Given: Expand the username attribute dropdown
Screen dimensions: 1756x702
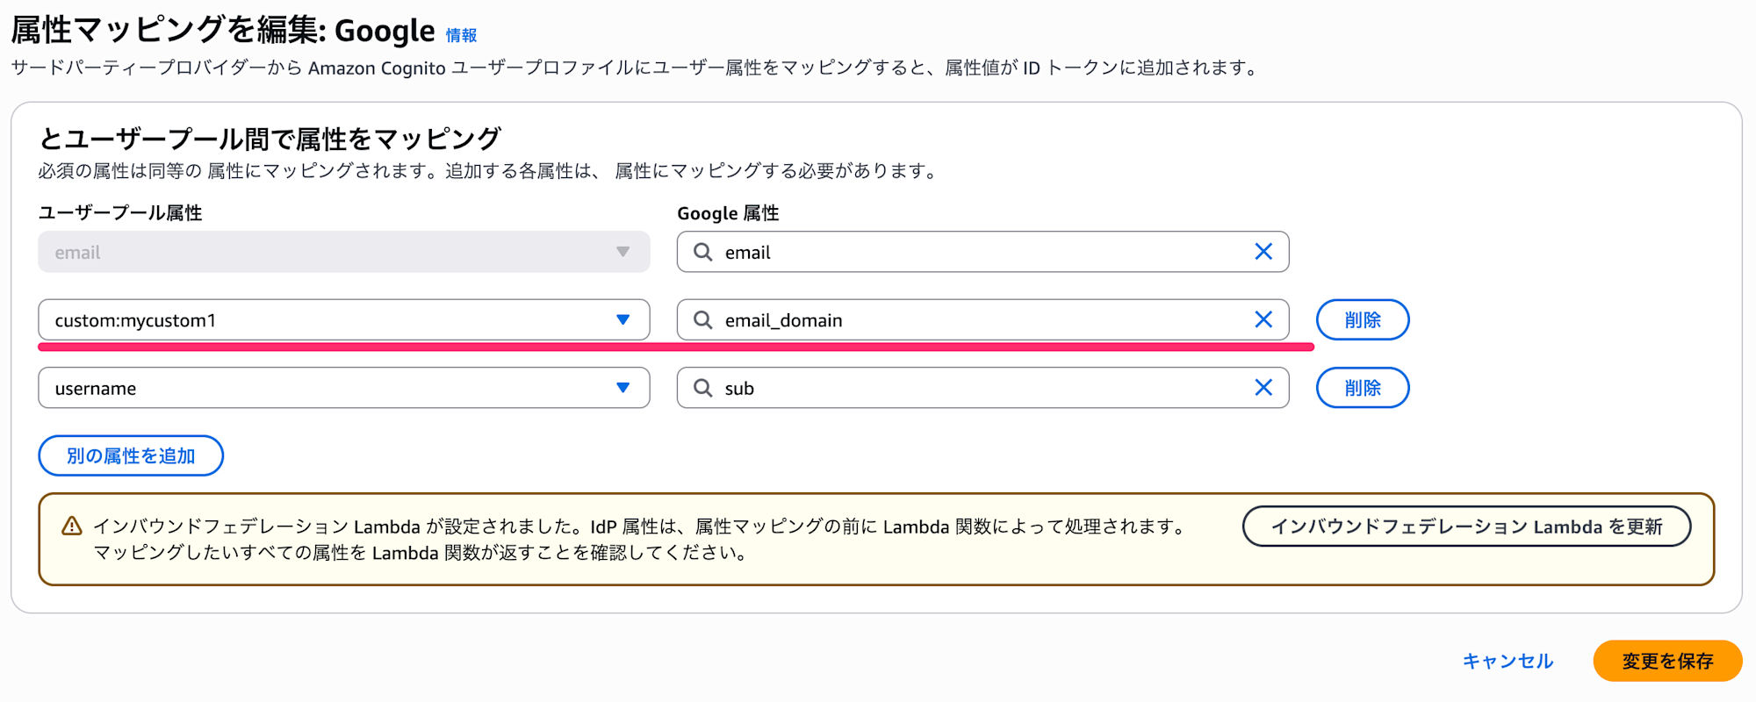Looking at the screenshot, I should [623, 387].
